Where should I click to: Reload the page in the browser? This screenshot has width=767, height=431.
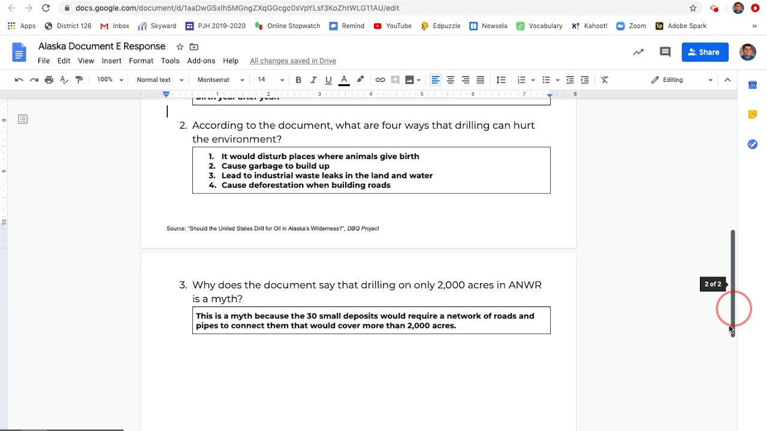click(x=46, y=8)
